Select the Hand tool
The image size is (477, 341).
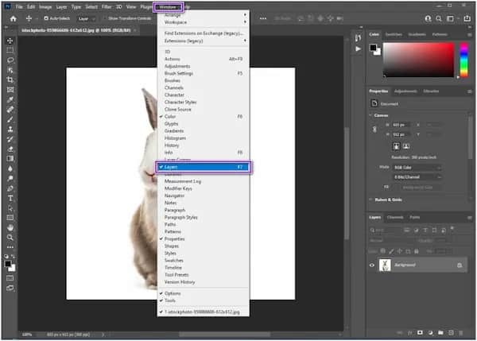(10, 227)
